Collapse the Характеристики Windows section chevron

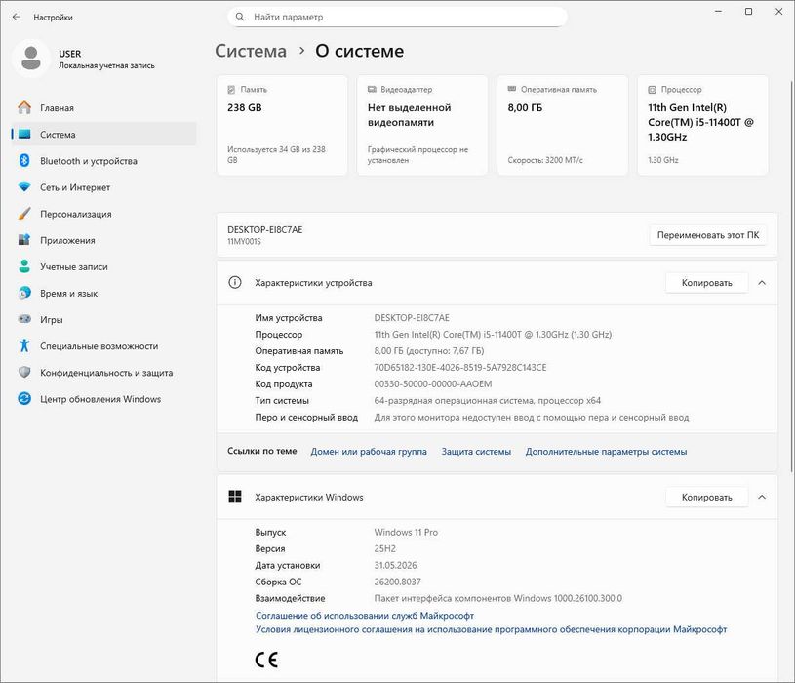[762, 498]
